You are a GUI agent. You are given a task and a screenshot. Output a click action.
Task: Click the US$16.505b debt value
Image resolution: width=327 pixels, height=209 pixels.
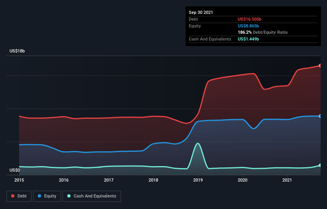click(x=249, y=19)
